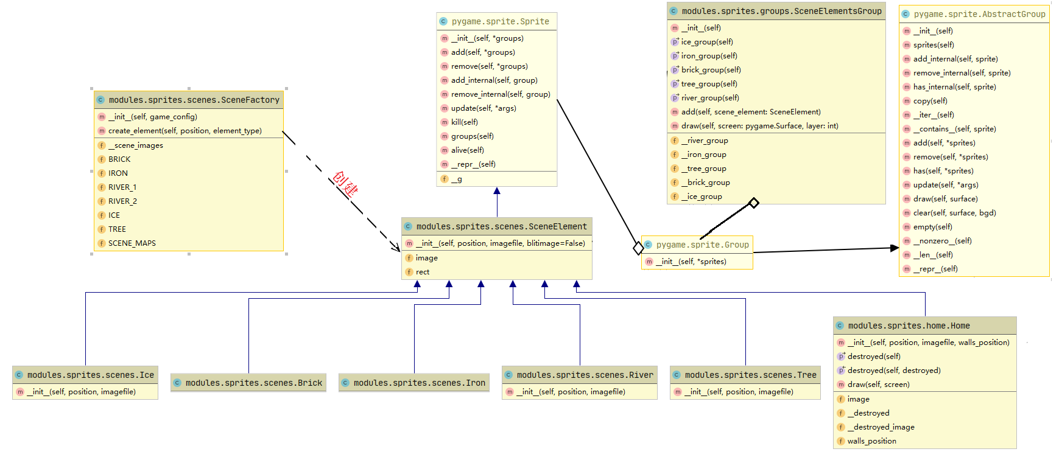Select the pygame.sprite.Sprite class header

pos(497,21)
